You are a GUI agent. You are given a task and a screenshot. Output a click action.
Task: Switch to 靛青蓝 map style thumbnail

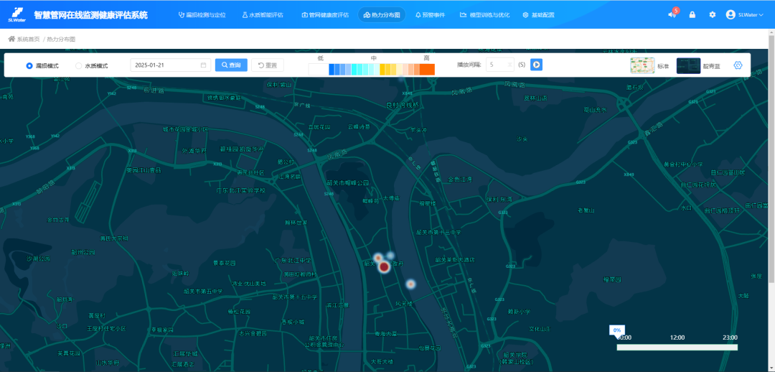[x=688, y=66]
